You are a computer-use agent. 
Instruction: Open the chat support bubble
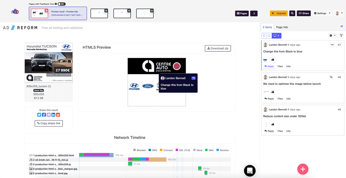pyautogui.click(x=250, y=170)
